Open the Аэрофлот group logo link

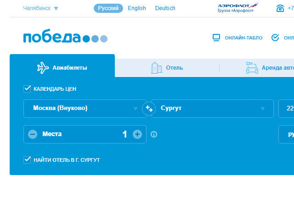[x=238, y=8]
